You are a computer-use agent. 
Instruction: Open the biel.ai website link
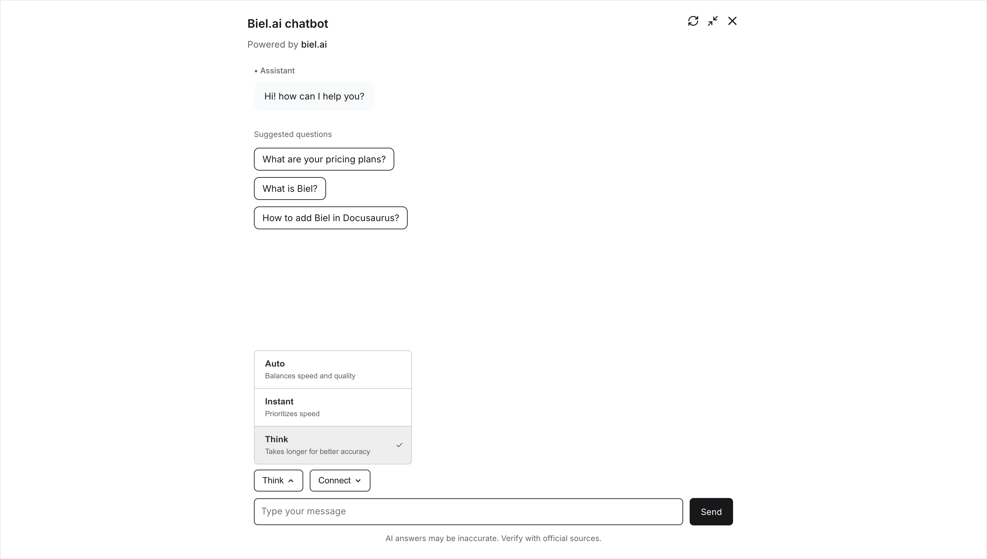pyautogui.click(x=314, y=44)
